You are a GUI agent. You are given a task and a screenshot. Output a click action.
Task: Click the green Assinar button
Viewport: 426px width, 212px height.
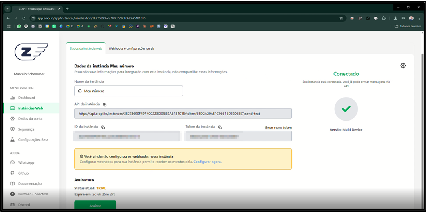tap(96, 206)
